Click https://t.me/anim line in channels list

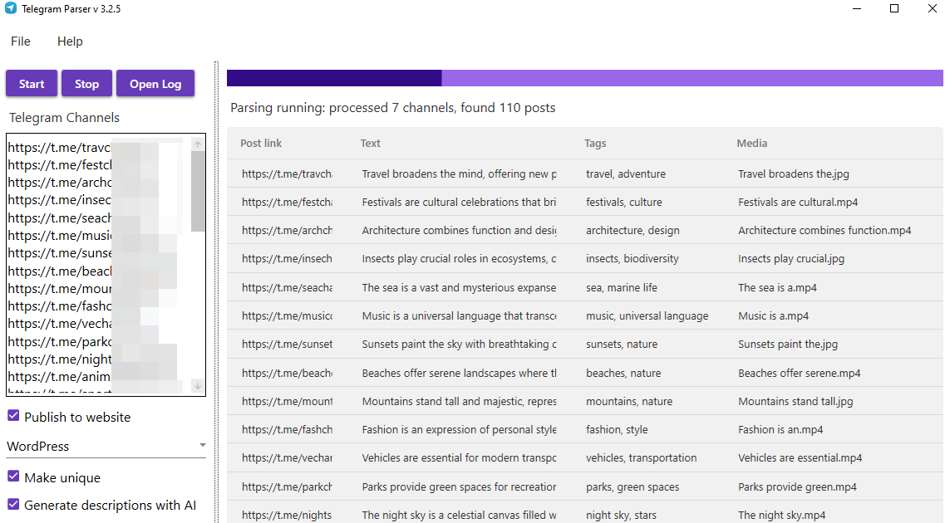point(59,377)
